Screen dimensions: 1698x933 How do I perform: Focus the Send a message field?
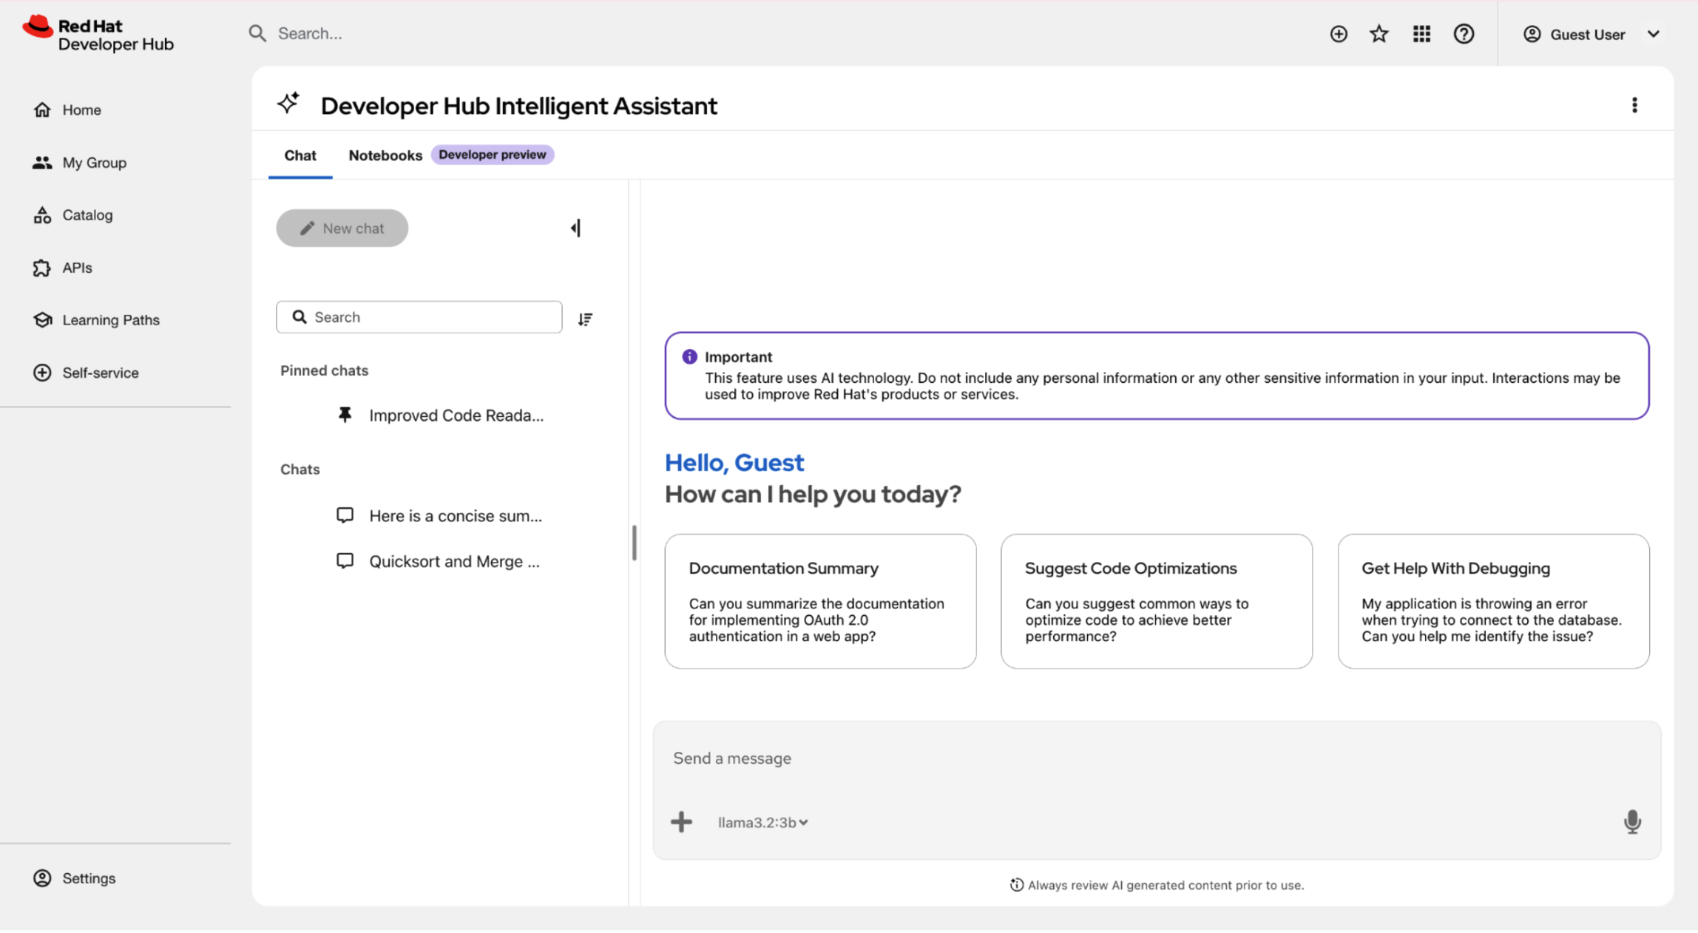[1157, 759]
